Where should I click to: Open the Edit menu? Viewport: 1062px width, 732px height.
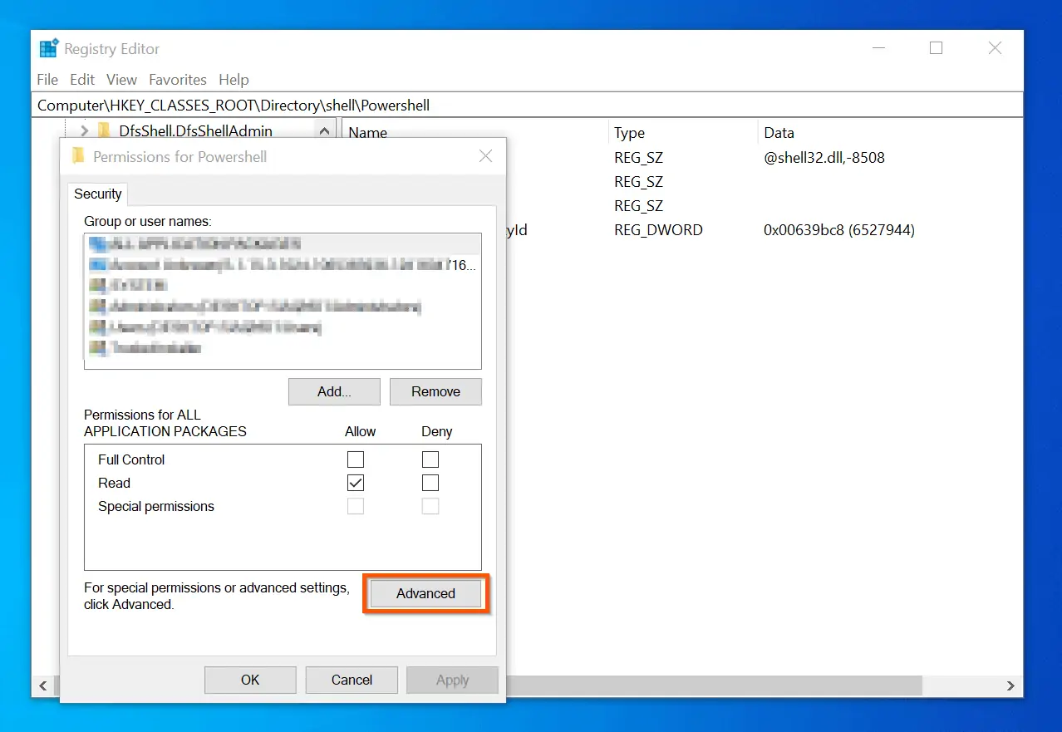[x=82, y=80]
